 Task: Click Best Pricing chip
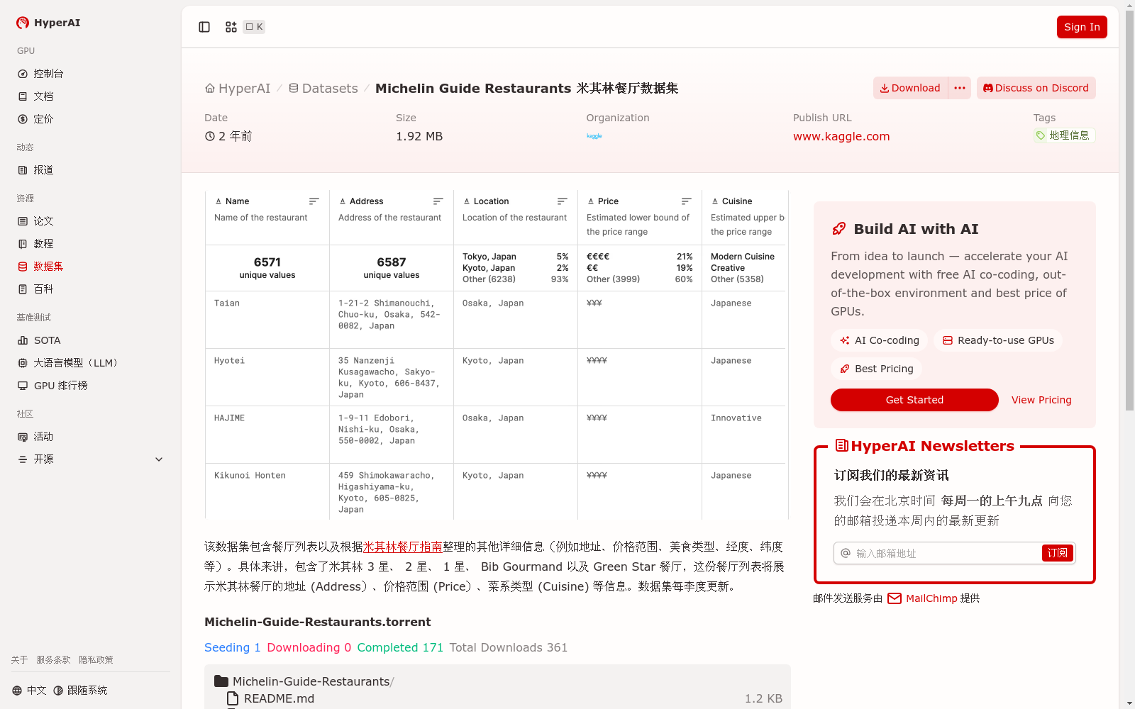(876, 369)
